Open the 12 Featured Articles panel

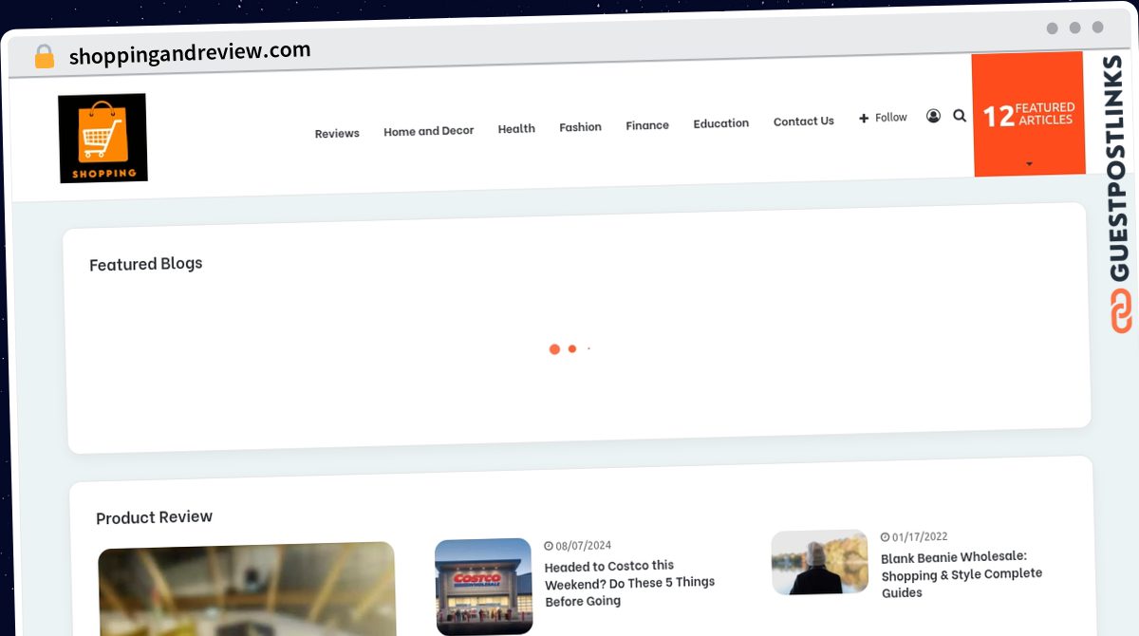click(x=1028, y=114)
